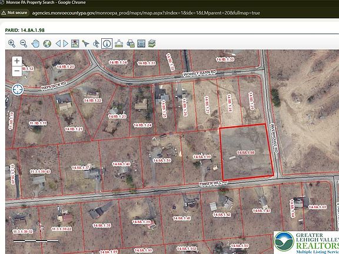Click the map minus zoom button
The width and height of the screenshot is (339, 254).
click(x=17, y=71)
